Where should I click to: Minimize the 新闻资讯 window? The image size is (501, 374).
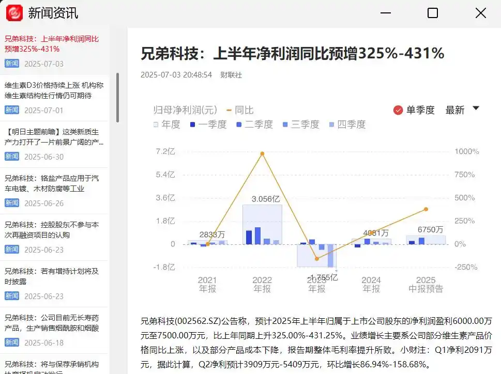pos(386,13)
